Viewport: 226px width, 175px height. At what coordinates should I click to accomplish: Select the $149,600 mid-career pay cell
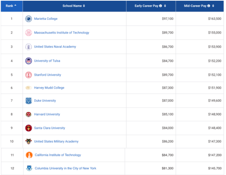coord(200,100)
